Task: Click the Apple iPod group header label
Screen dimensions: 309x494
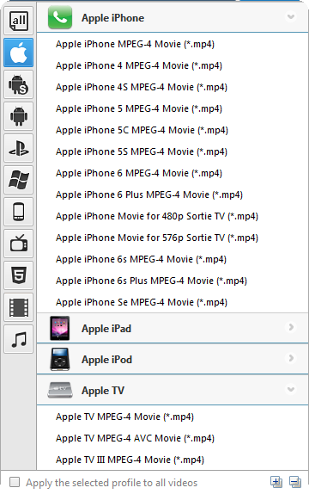Action: 106,360
